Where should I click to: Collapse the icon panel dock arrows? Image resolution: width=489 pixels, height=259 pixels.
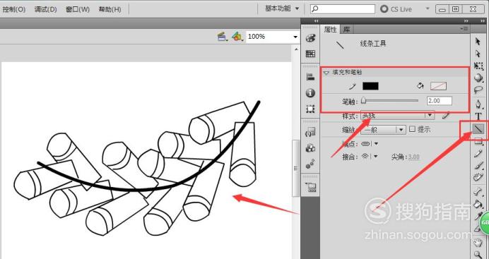pos(317,21)
